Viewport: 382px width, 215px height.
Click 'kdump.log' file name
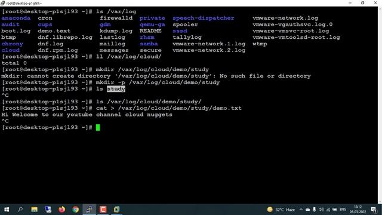116,31
